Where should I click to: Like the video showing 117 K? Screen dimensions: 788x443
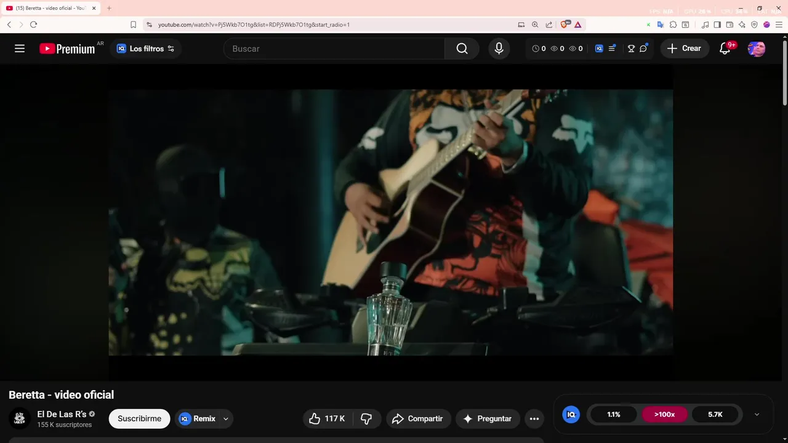click(x=327, y=418)
